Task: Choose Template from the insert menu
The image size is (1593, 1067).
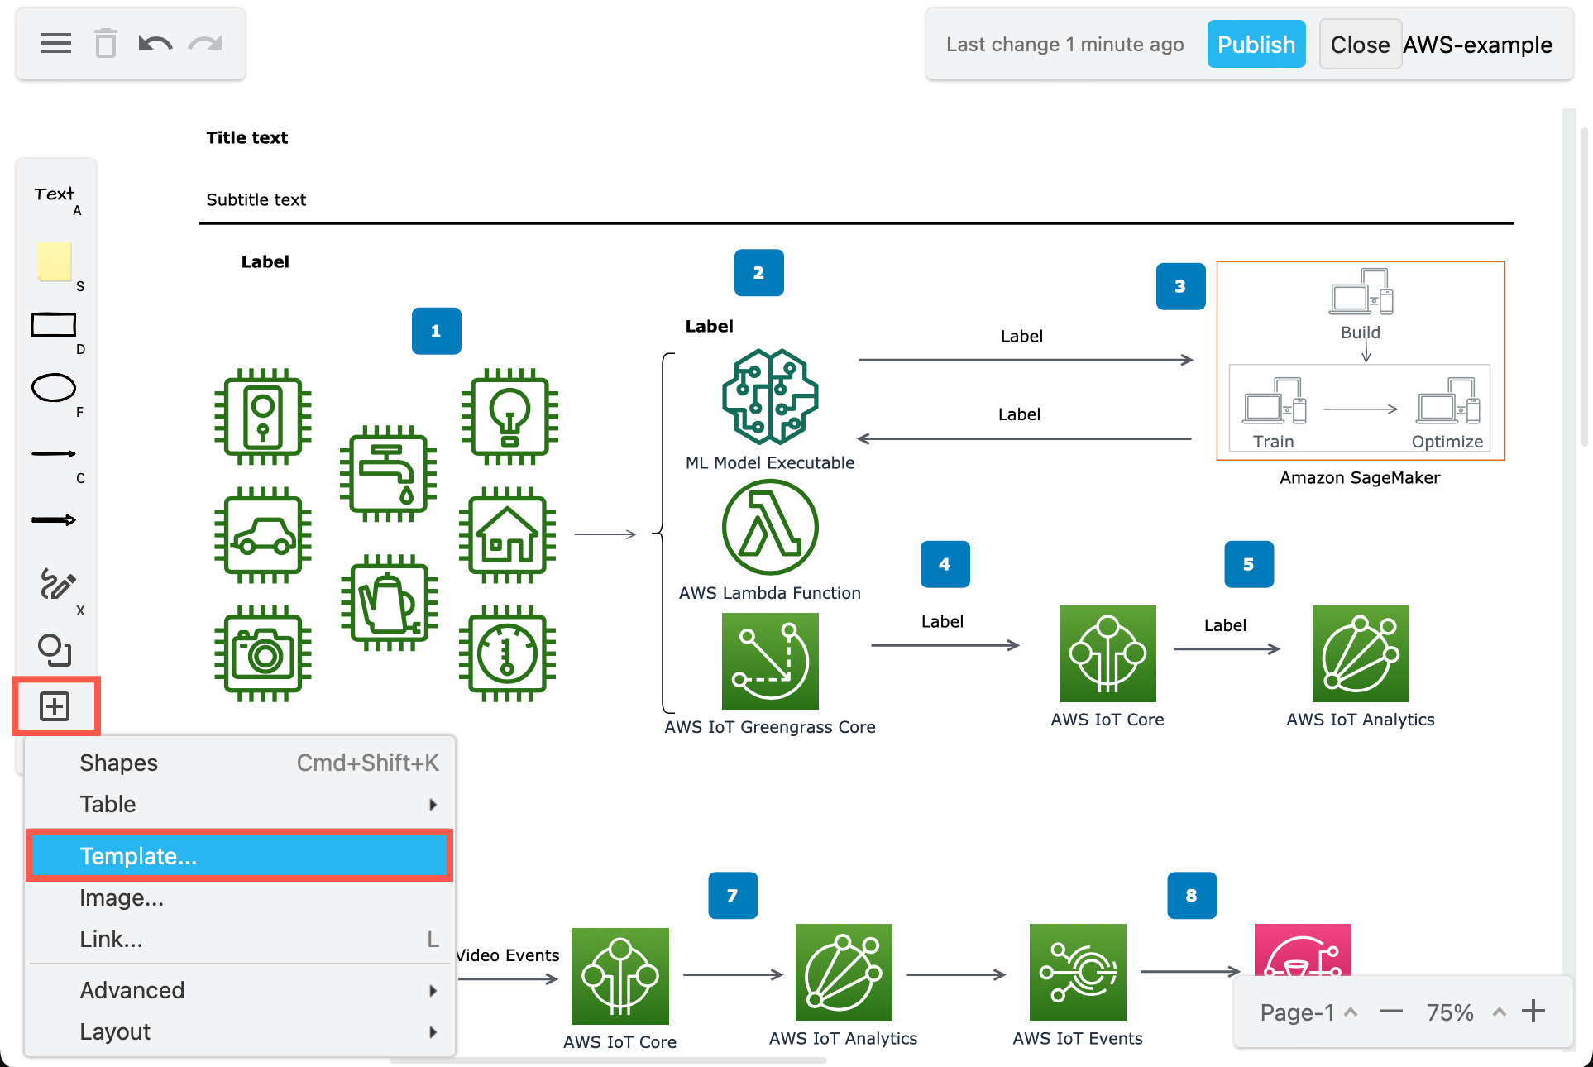Action: [x=138, y=855]
